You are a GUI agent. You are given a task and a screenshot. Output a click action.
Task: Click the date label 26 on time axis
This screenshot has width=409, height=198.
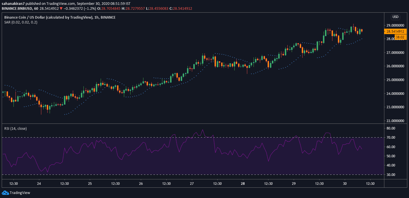141,184
